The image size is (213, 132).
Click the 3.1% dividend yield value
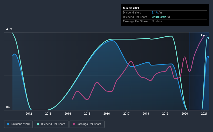coord(155,12)
